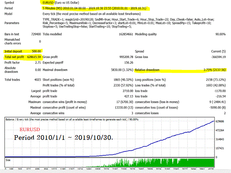Click the chart axis value '472264'
231x173 pixels.
pyautogui.click(x=220, y=130)
